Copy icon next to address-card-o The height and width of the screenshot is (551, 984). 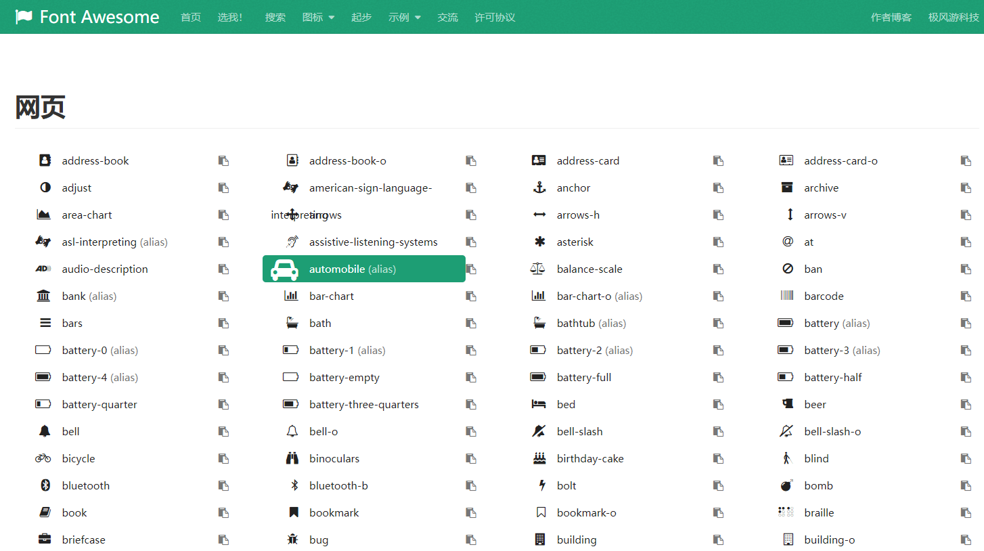click(x=966, y=160)
